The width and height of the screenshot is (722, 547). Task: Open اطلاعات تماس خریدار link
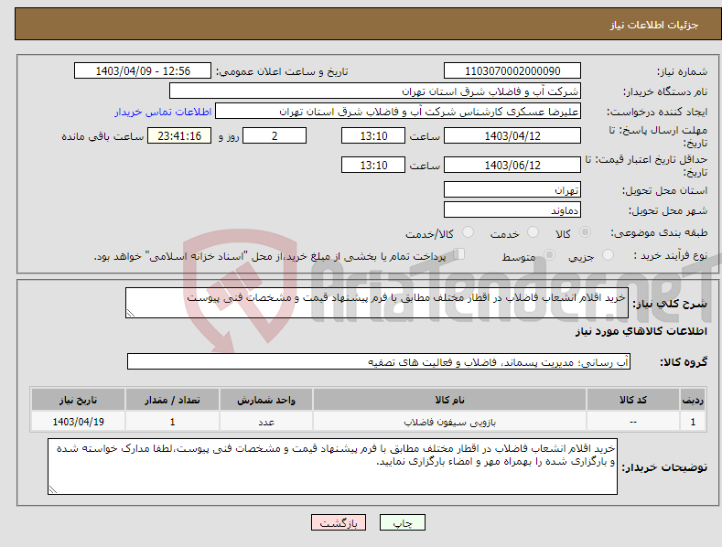click(x=163, y=112)
